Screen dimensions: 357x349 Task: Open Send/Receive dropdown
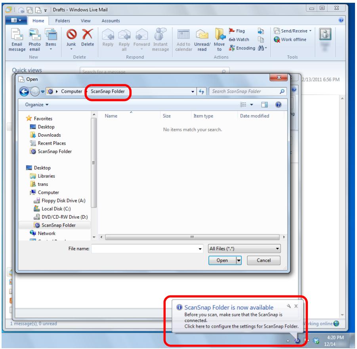coord(292,31)
